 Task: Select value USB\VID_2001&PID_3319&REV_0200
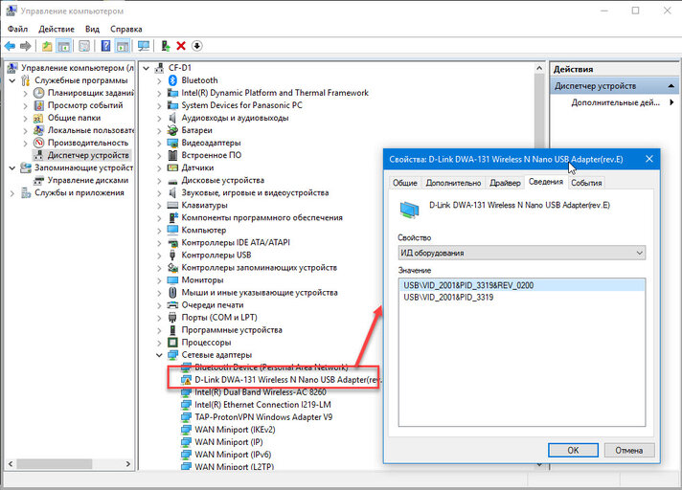(521, 285)
